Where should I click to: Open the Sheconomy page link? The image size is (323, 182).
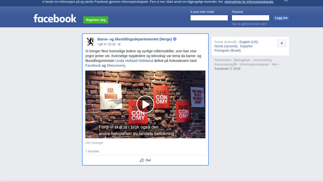pos(116,65)
